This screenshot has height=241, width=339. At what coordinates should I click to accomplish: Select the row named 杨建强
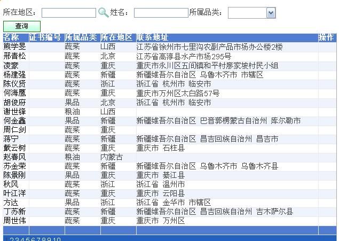click(x=14, y=75)
